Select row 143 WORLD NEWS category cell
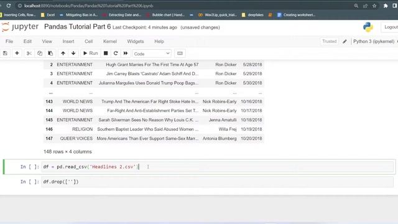This screenshot has width=398, height=224. point(78,101)
